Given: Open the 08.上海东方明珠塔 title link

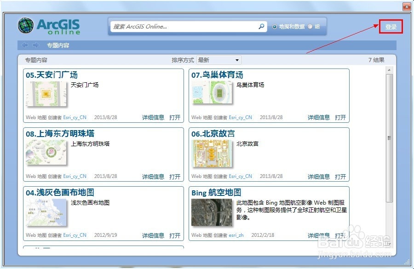Looking at the screenshot, I should [60, 133].
